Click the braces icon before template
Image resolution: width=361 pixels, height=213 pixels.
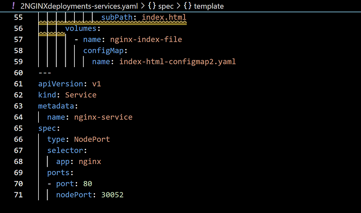coord(187,6)
